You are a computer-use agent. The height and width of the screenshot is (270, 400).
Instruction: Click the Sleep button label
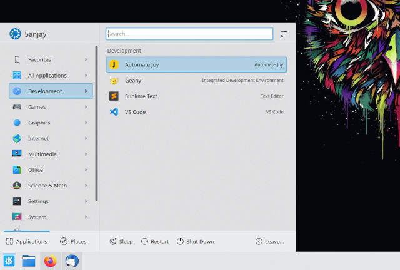(x=126, y=242)
